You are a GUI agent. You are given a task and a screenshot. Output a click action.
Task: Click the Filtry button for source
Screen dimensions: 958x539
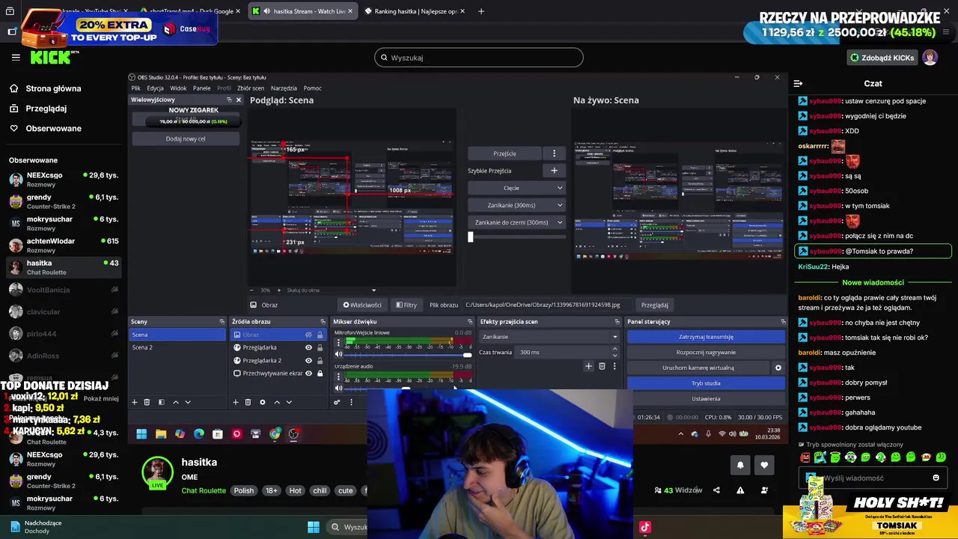click(x=406, y=305)
